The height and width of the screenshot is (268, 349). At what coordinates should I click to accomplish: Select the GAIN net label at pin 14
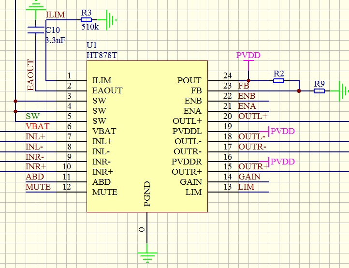[249, 177]
